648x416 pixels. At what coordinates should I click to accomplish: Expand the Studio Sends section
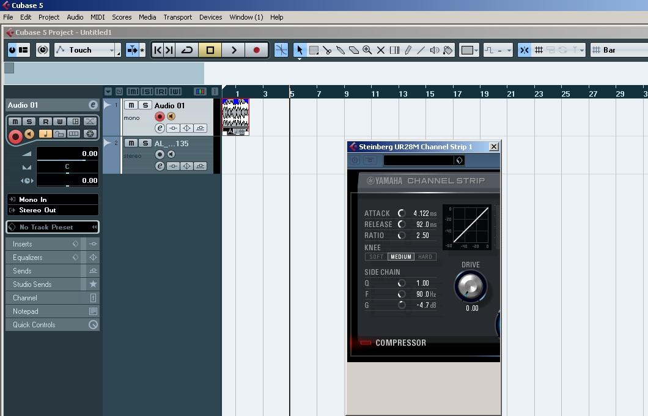[x=43, y=284]
